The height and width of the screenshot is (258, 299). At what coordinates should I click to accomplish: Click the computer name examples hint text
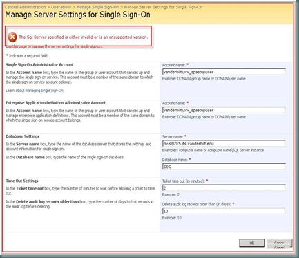213,150
